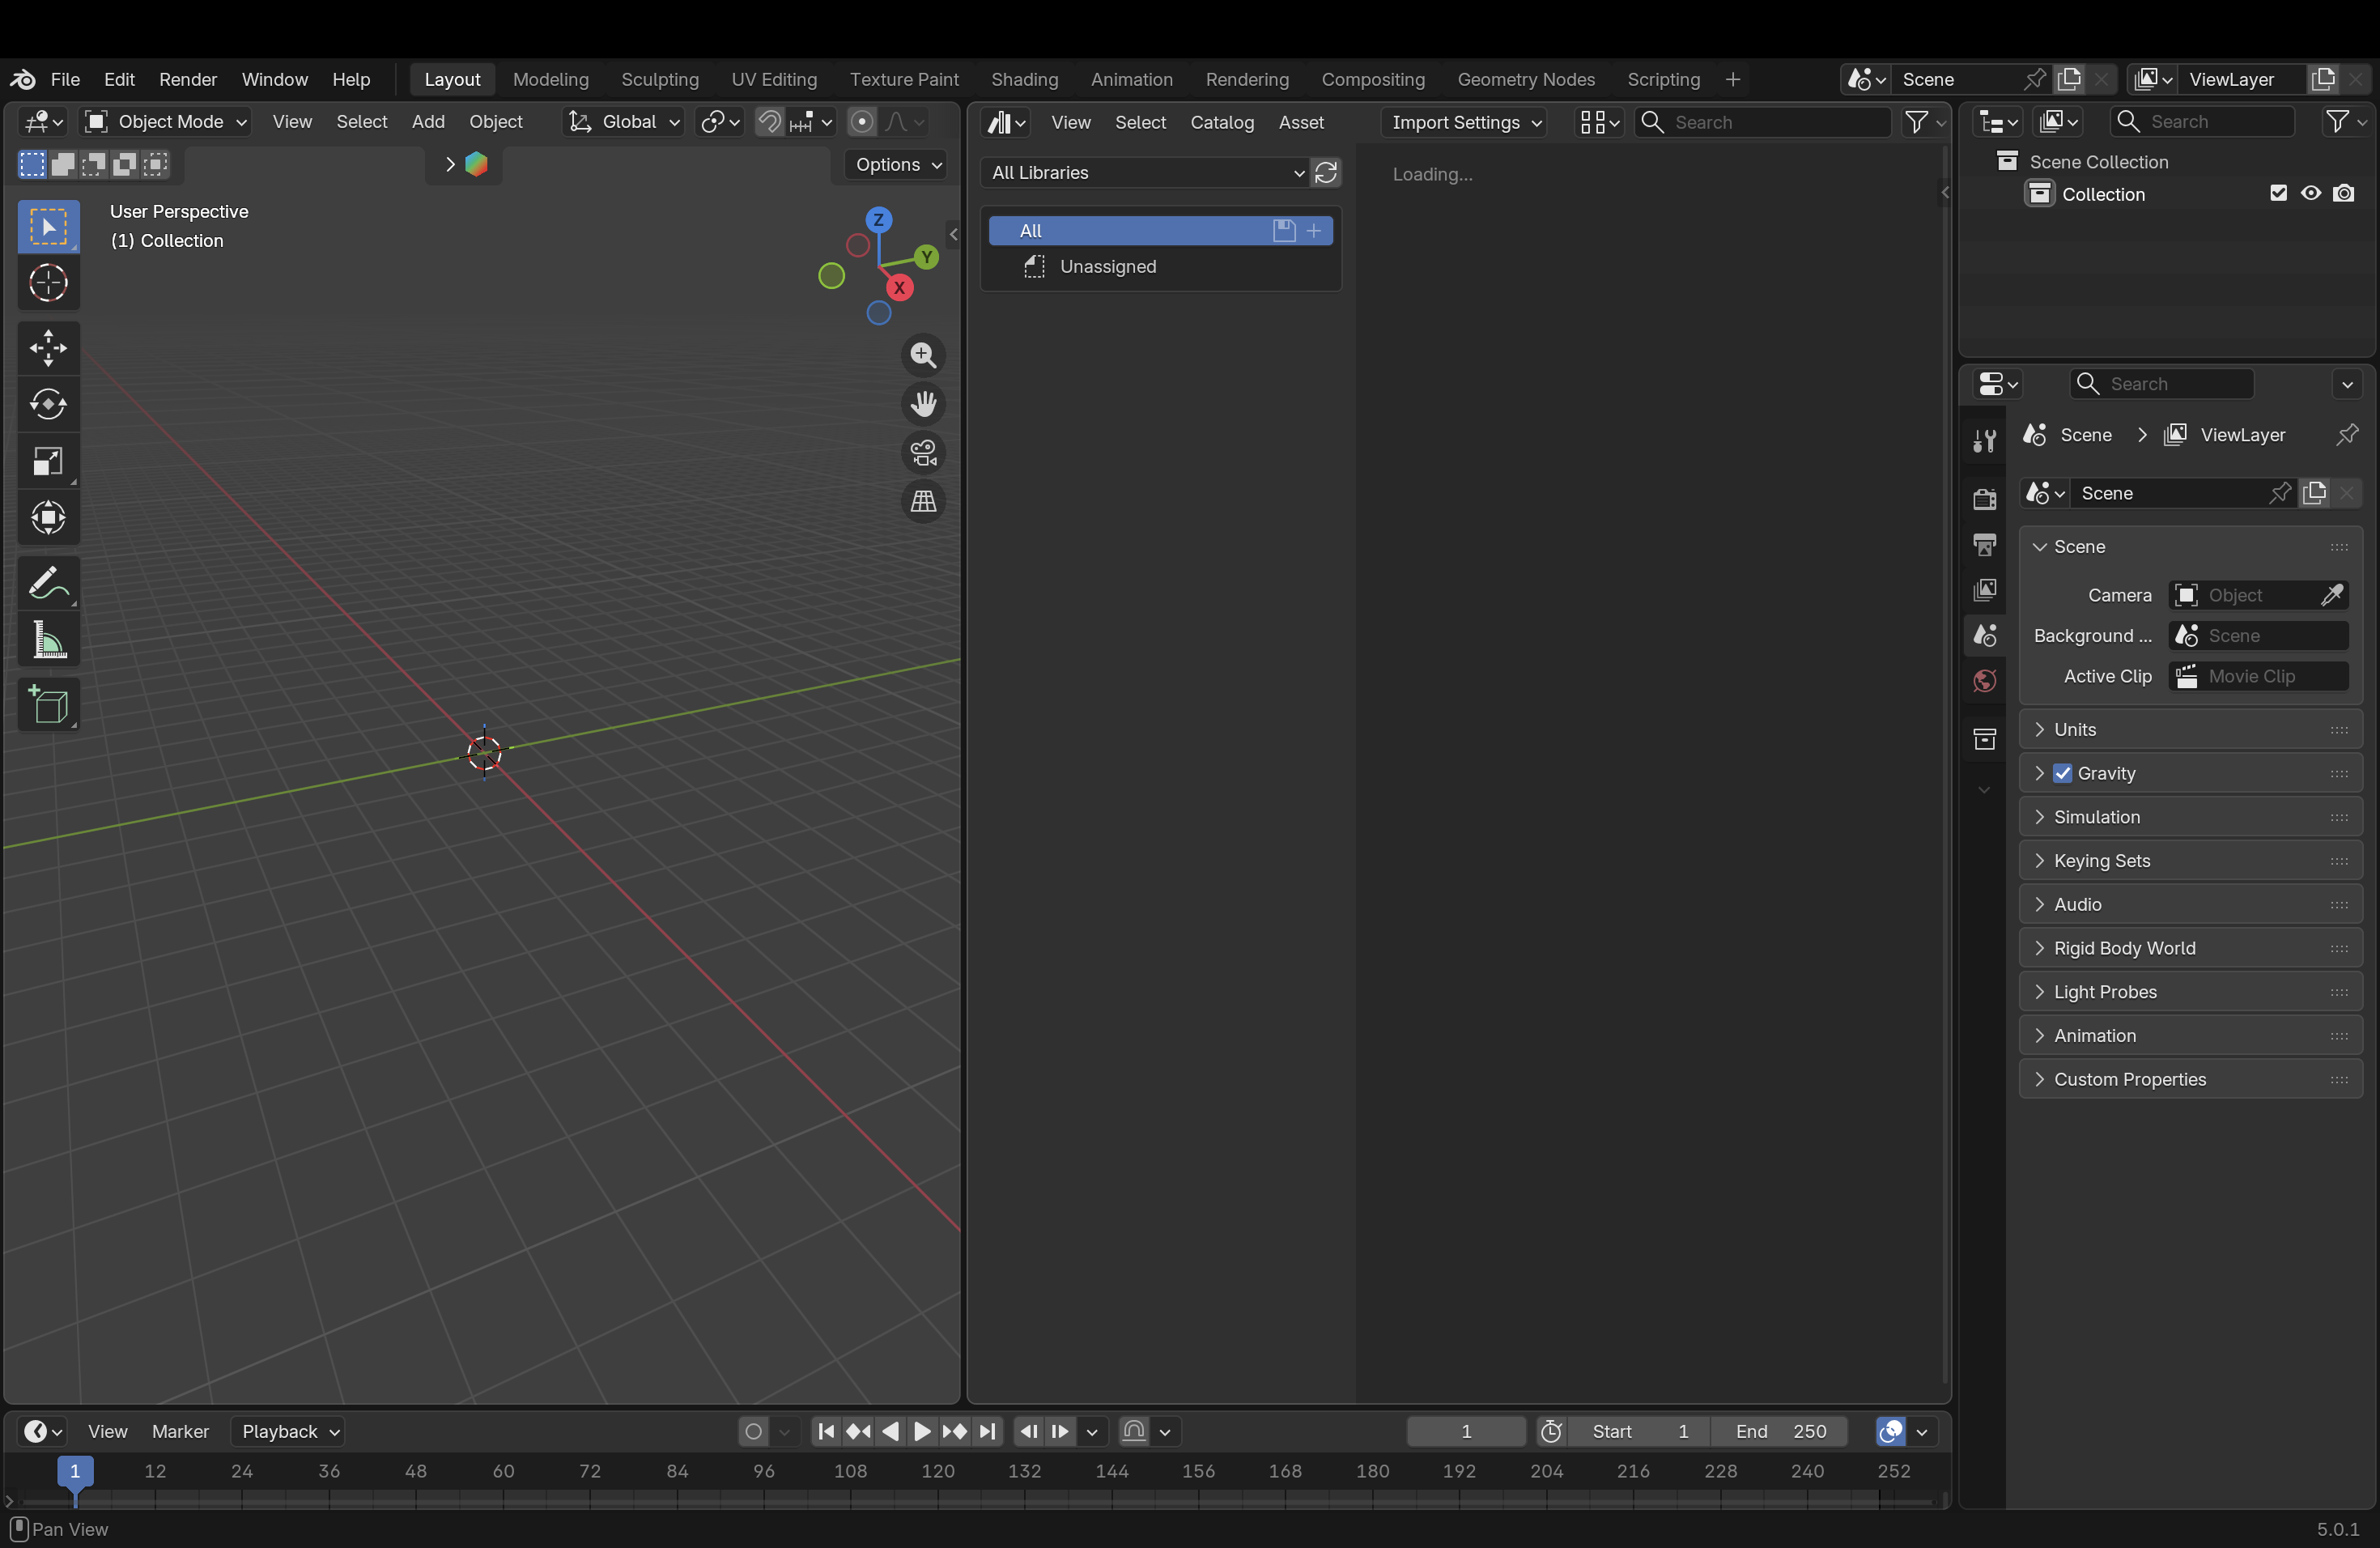Select the Transform tool
The height and width of the screenshot is (1548, 2380).
[48, 518]
